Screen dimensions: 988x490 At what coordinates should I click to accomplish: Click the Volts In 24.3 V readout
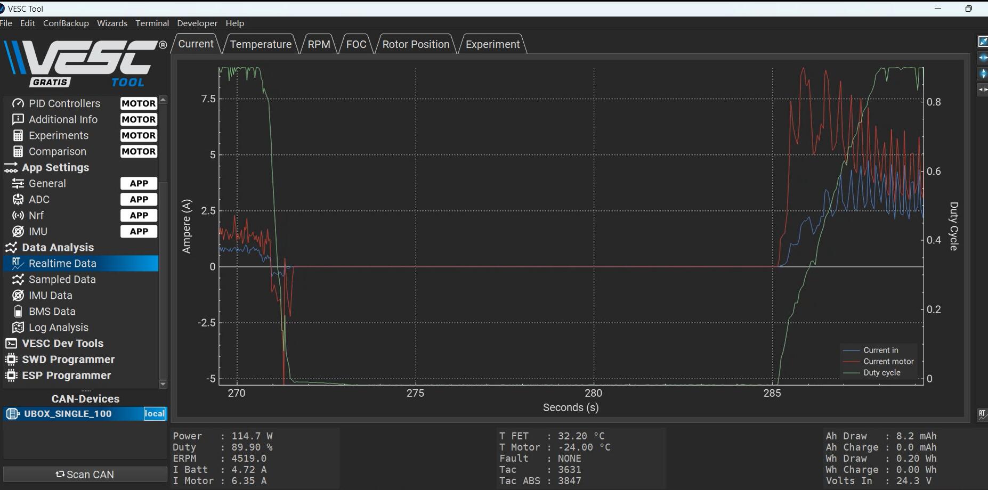coord(879,481)
